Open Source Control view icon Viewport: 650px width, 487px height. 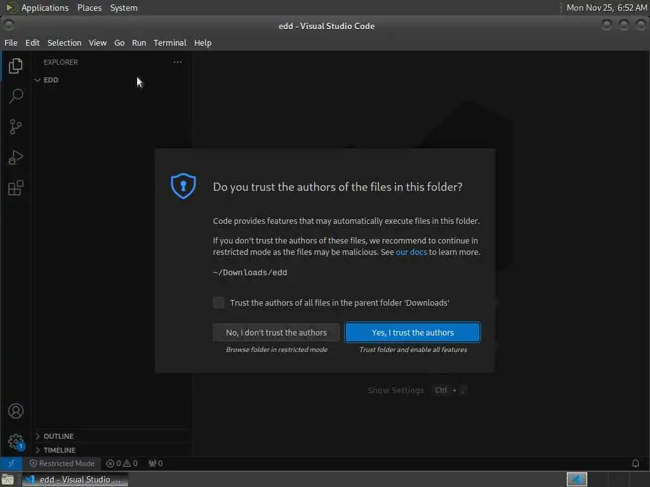click(16, 127)
